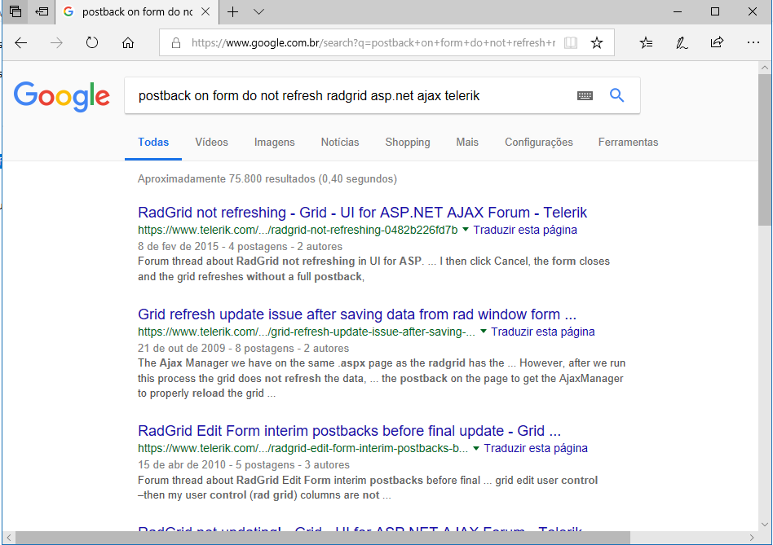Share this page icon
This screenshot has width=773, height=545.
pos(717,42)
